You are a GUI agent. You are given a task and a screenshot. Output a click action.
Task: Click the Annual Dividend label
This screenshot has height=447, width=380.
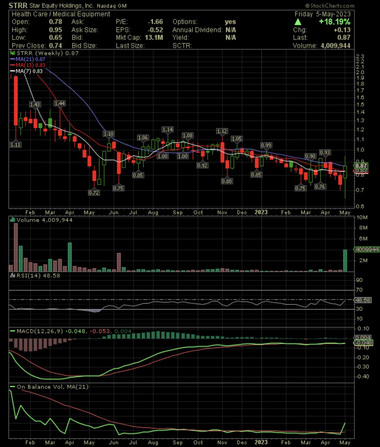click(x=197, y=30)
